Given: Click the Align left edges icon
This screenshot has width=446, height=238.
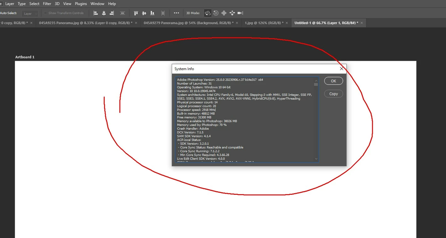Looking at the screenshot, I should (x=96, y=13).
